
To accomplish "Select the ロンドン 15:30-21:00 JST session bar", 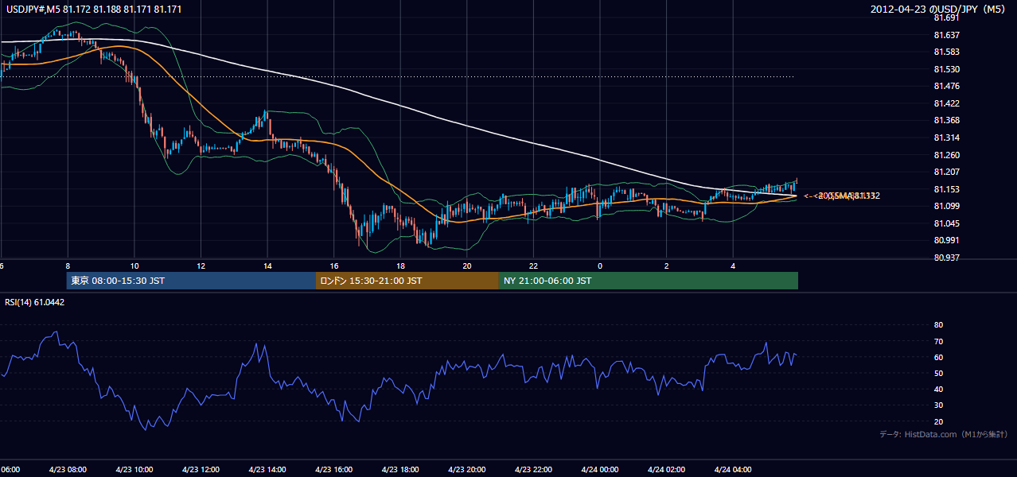I will point(407,281).
